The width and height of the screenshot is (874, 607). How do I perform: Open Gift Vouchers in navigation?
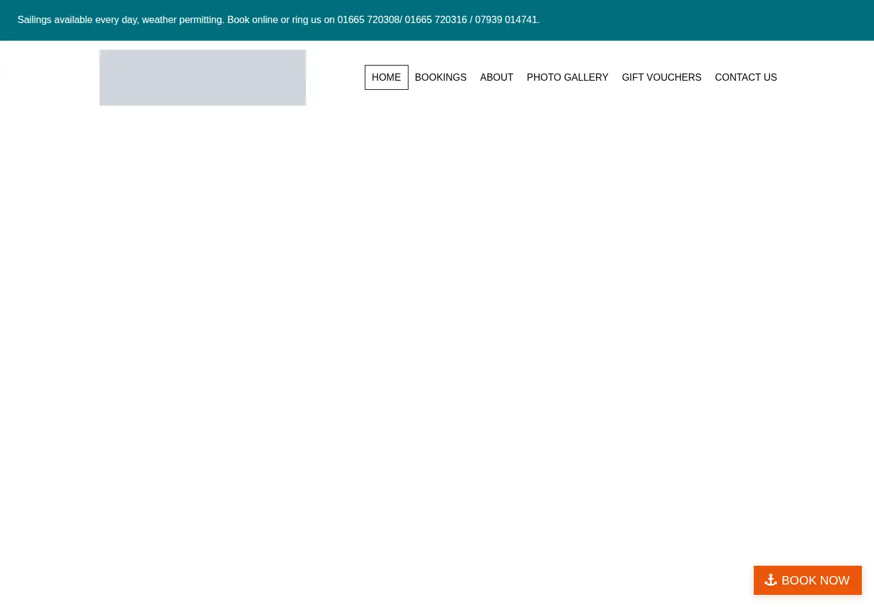point(662,77)
